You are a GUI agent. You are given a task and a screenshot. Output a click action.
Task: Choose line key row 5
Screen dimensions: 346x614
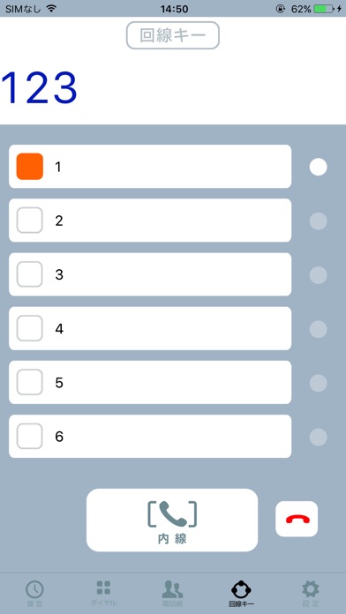pos(150,382)
